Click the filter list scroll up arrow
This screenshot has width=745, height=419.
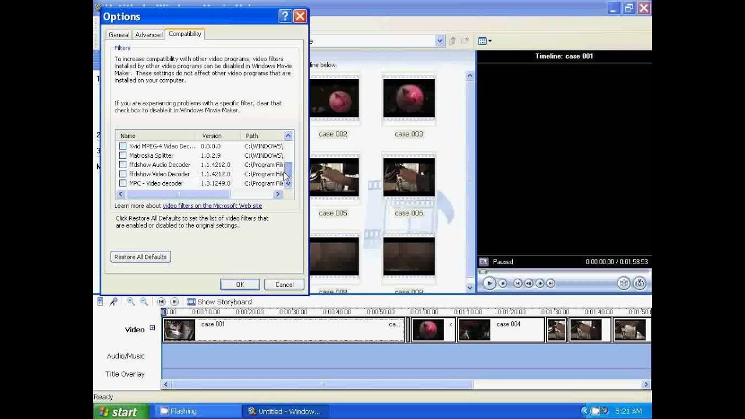click(x=288, y=136)
